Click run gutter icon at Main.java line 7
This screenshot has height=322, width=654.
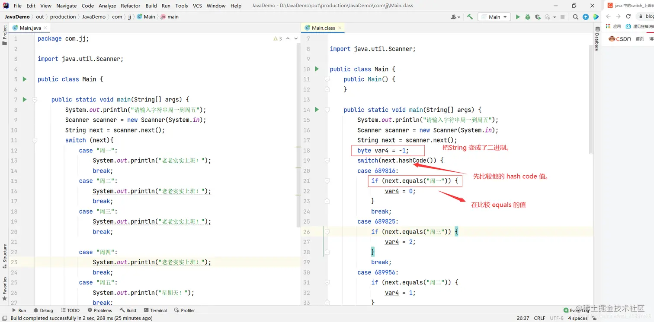pos(25,99)
